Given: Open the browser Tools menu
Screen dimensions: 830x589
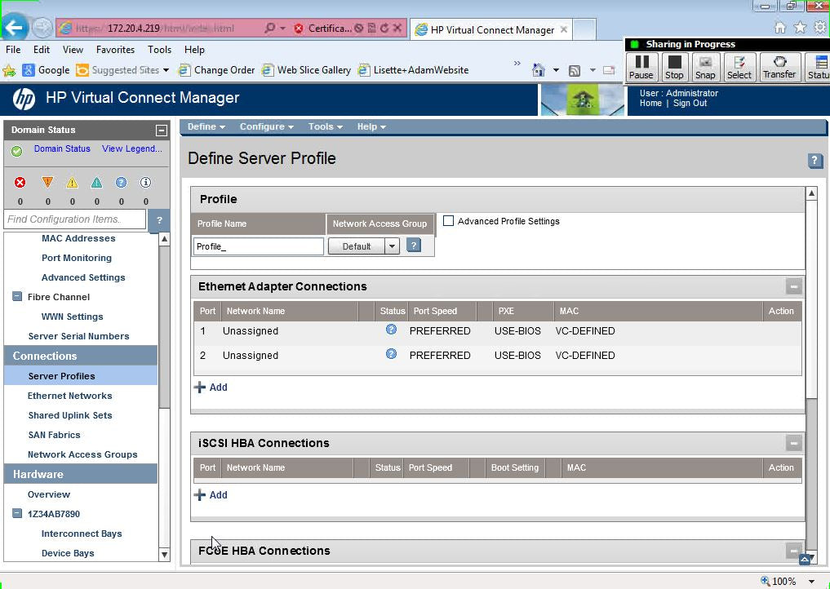Looking at the screenshot, I should [x=159, y=50].
